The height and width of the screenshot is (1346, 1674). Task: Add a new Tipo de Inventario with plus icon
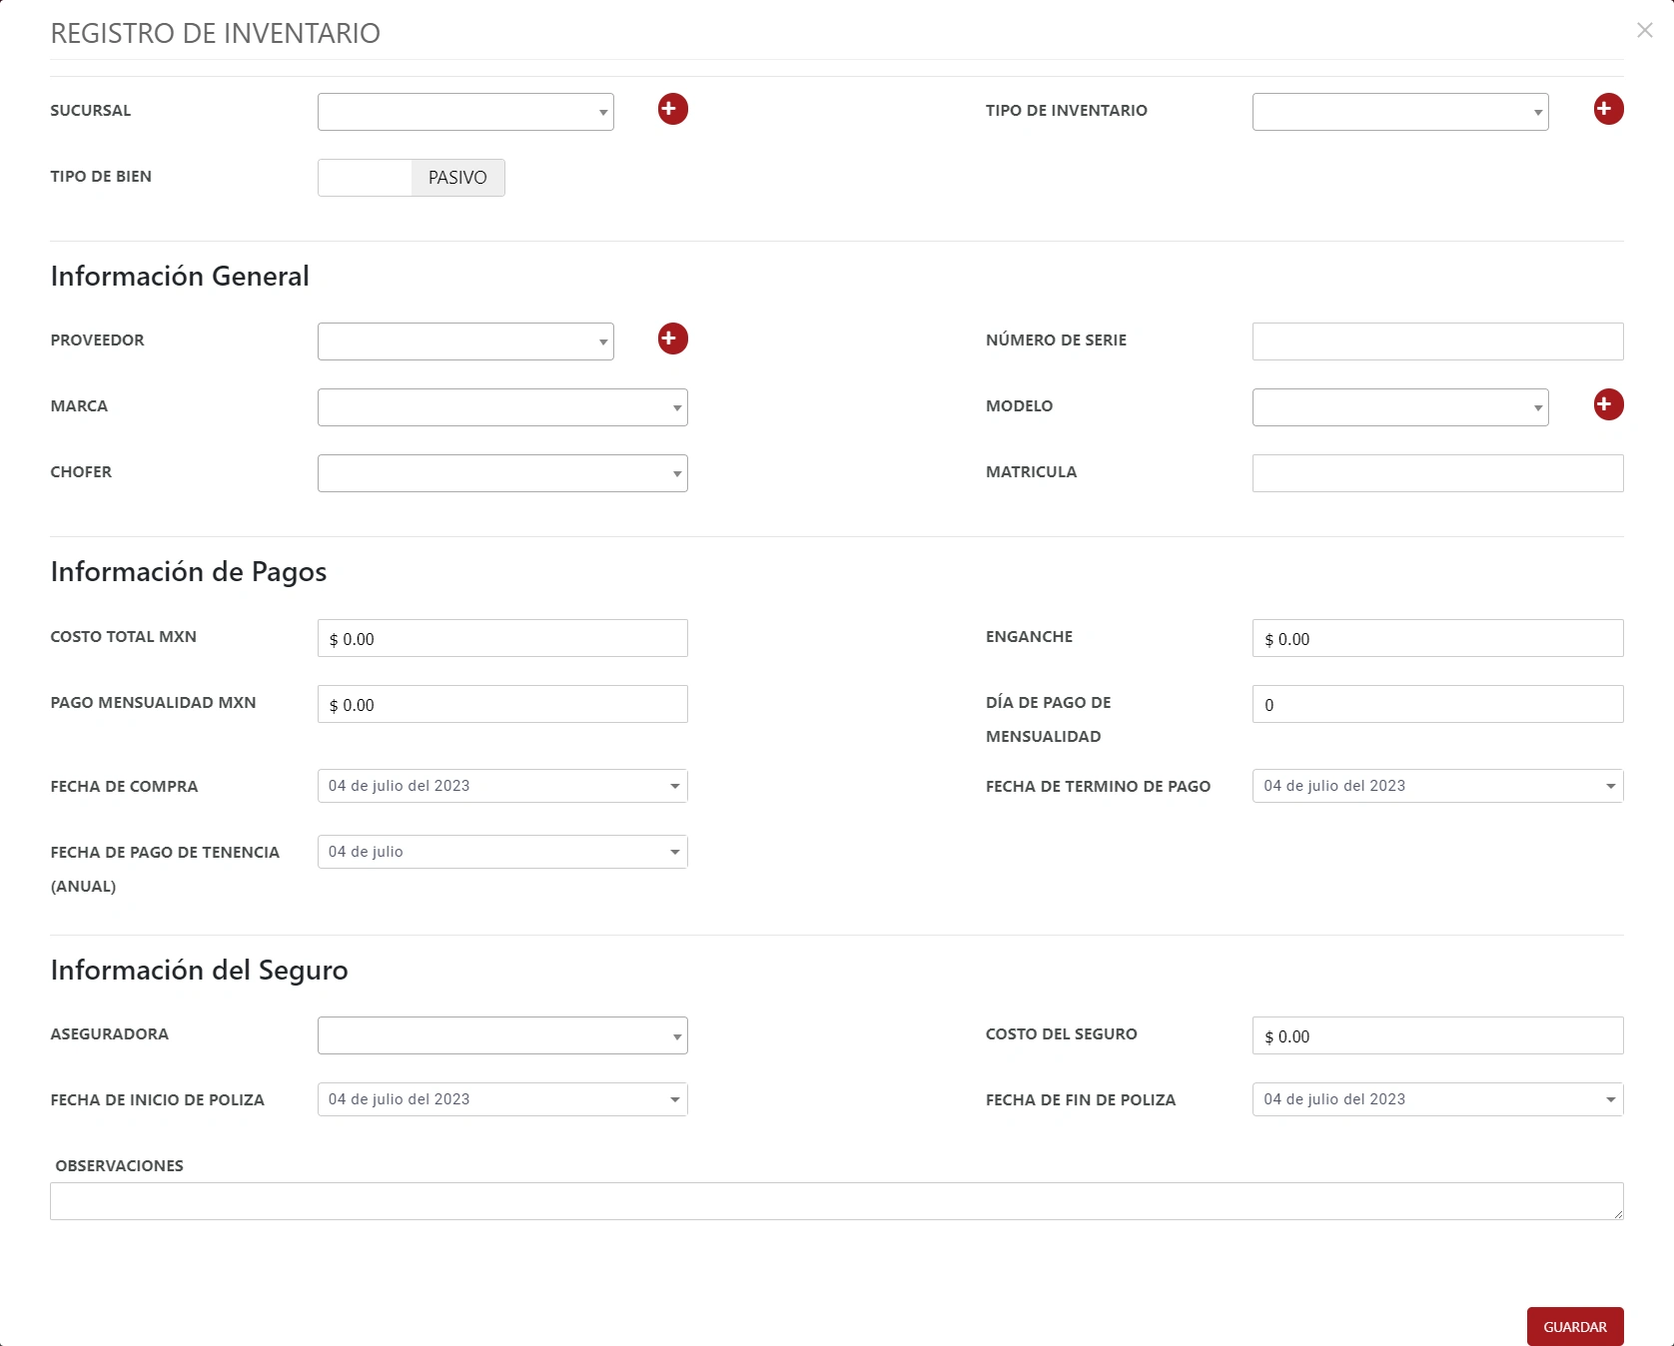[x=1608, y=109]
